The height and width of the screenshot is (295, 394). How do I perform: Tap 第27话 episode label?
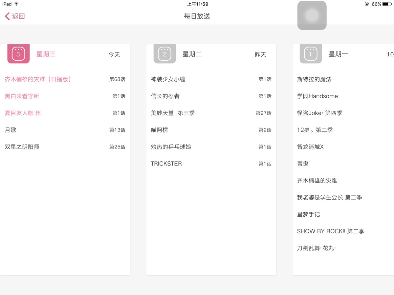click(263, 113)
